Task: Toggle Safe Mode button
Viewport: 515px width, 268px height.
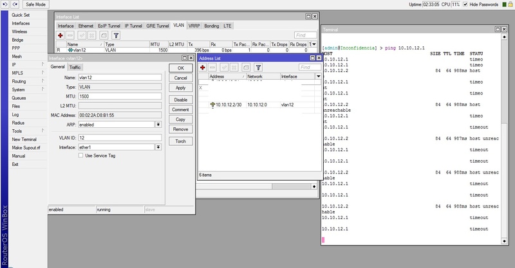Action: 36,4
